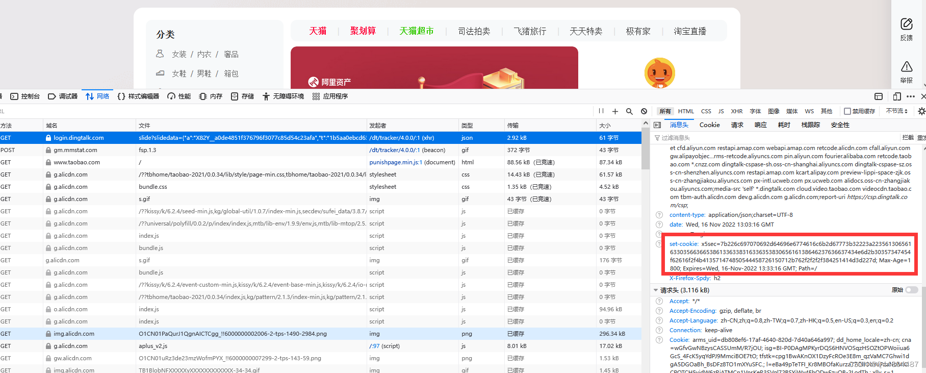Enable the 禁用缓存 checkbox
926x373 pixels.
847,111
